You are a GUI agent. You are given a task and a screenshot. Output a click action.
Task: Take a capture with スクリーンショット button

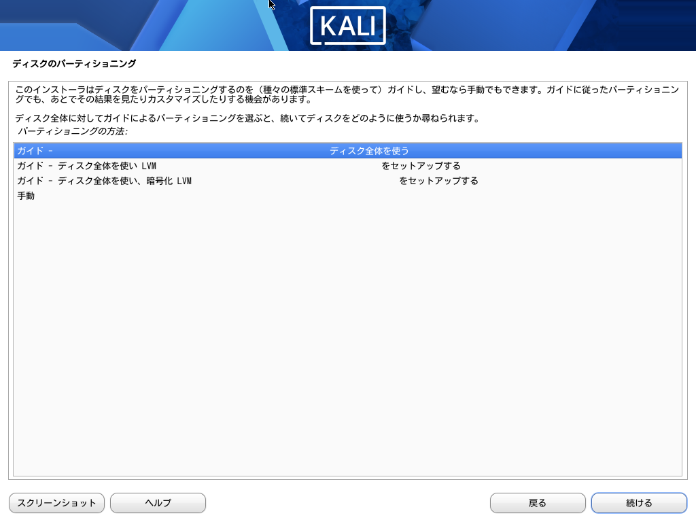pyautogui.click(x=57, y=503)
